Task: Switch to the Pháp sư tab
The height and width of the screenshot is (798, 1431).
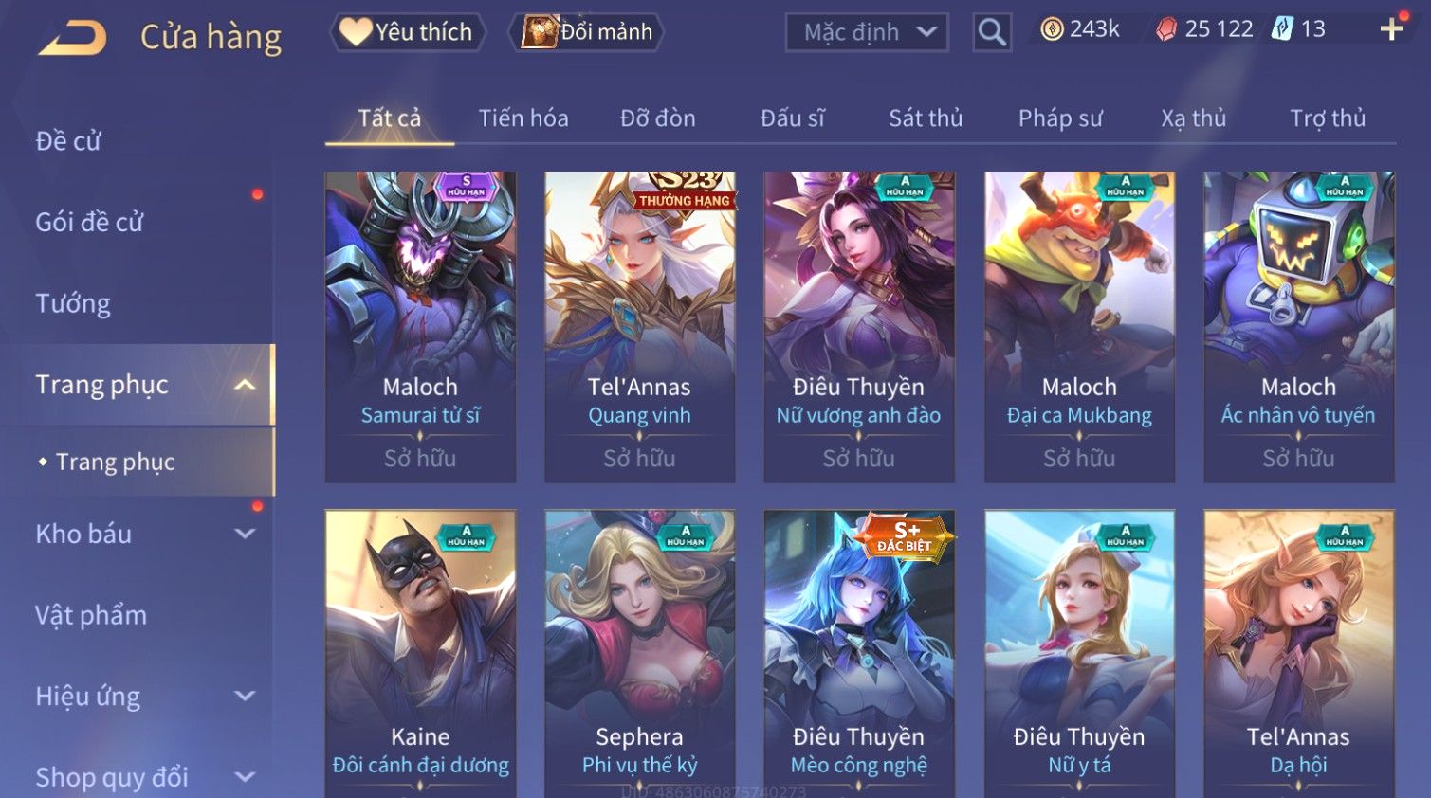Action: 1060,118
